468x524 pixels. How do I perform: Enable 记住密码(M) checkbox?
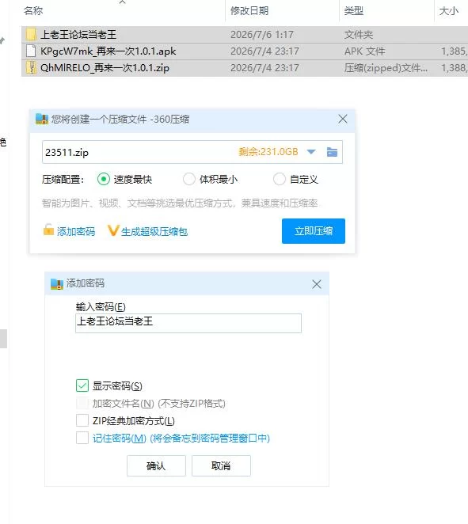[82, 438]
